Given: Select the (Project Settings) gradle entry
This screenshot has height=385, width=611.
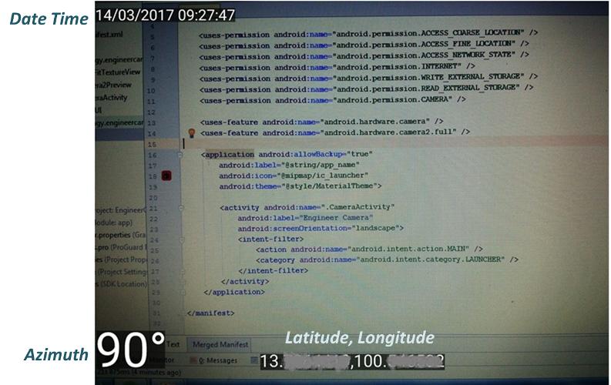Looking at the screenshot, I should (121, 272).
